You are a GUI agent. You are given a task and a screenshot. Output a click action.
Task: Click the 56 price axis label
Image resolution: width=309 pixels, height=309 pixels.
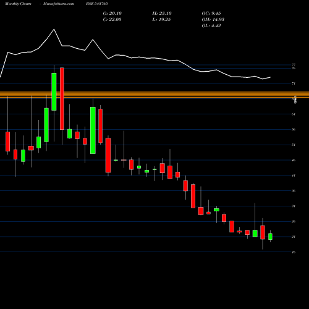[294, 129]
